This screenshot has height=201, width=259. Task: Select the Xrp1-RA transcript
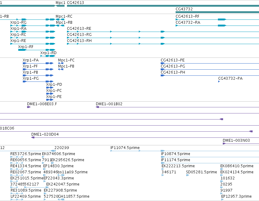click(18, 29)
